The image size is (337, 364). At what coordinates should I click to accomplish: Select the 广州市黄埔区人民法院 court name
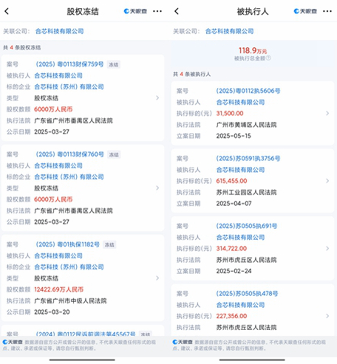[246, 125]
